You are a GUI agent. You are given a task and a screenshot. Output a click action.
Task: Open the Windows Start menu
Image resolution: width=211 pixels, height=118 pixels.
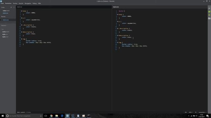tap(3, 116)
